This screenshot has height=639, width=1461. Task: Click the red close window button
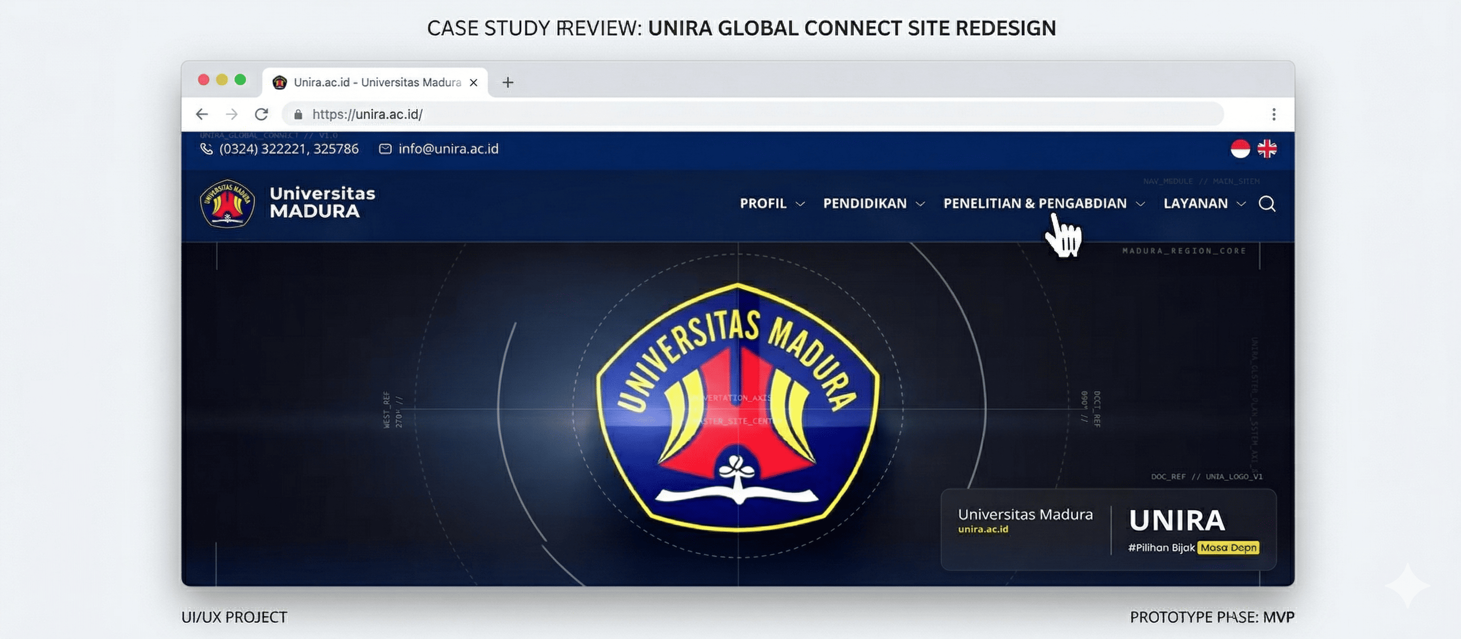(x=204, y=79)
